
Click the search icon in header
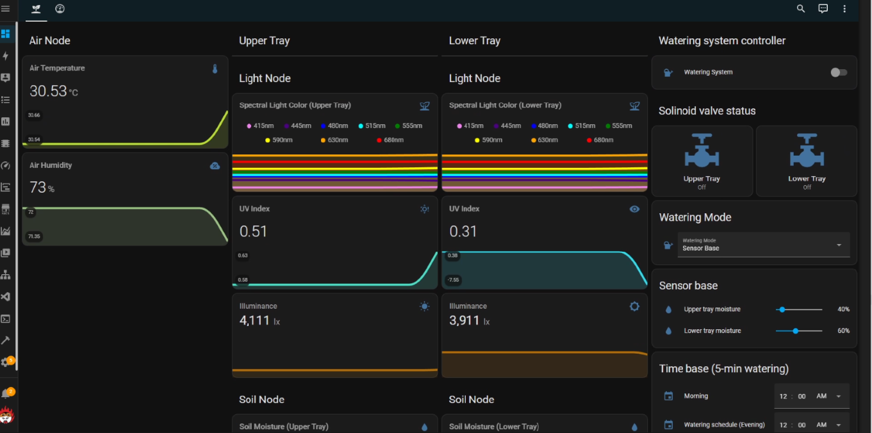click(x=801, y=9)
